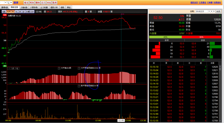Toggle the 均 average line option
The width and height of the screenshot is (224, 123).
point(13,12)
